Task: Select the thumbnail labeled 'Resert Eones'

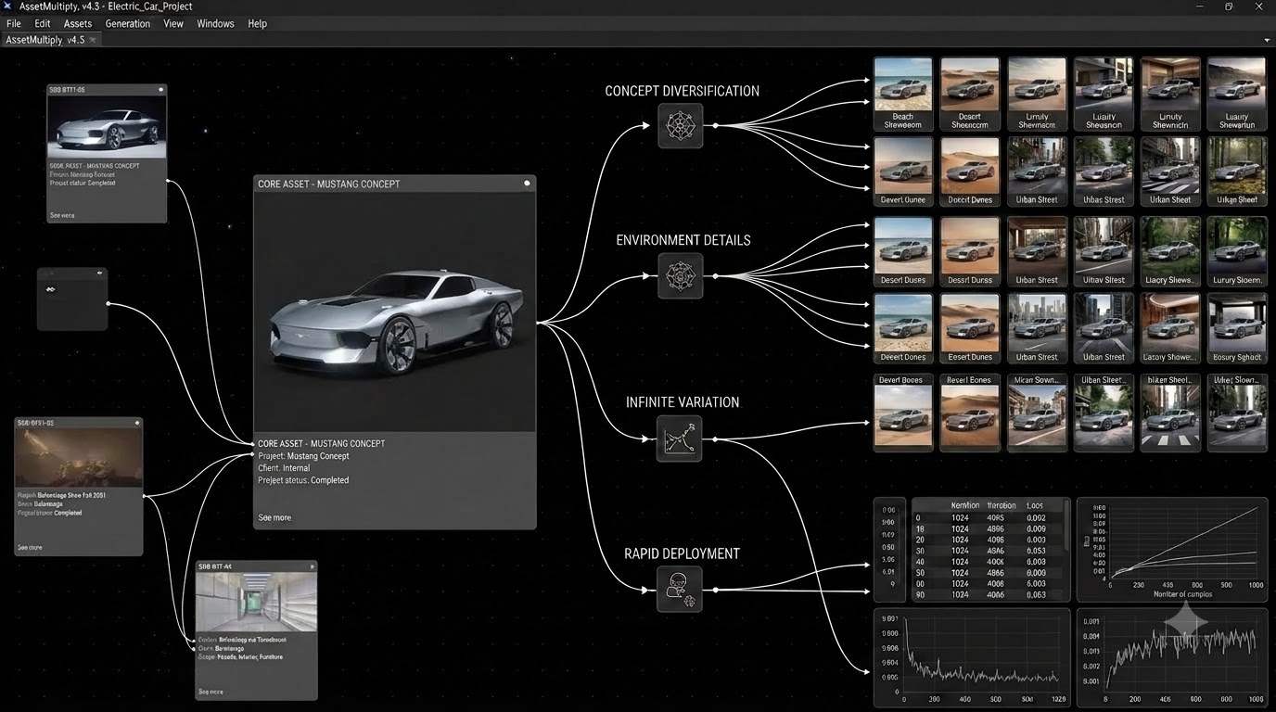Action: [970, 413]
